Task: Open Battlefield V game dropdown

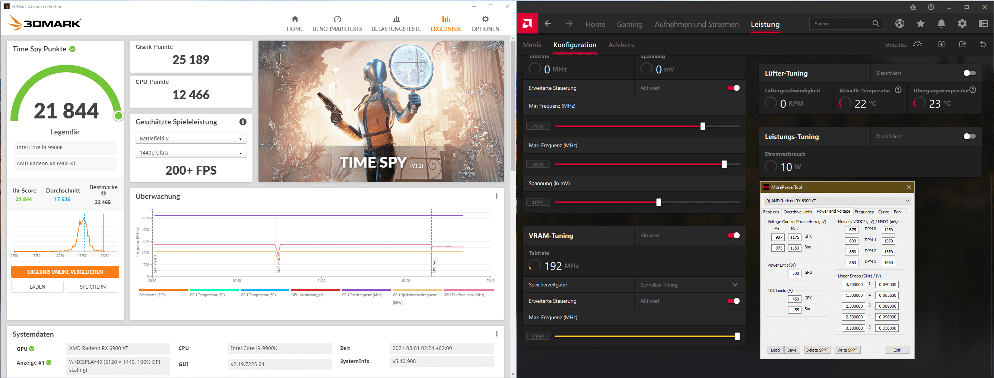Action: point(191,139)
